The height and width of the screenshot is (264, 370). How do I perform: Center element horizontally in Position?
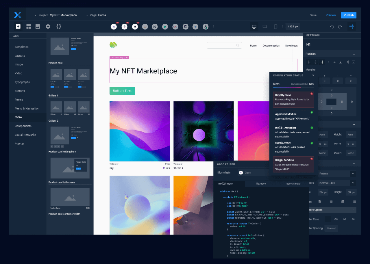[x=315, y=62]
